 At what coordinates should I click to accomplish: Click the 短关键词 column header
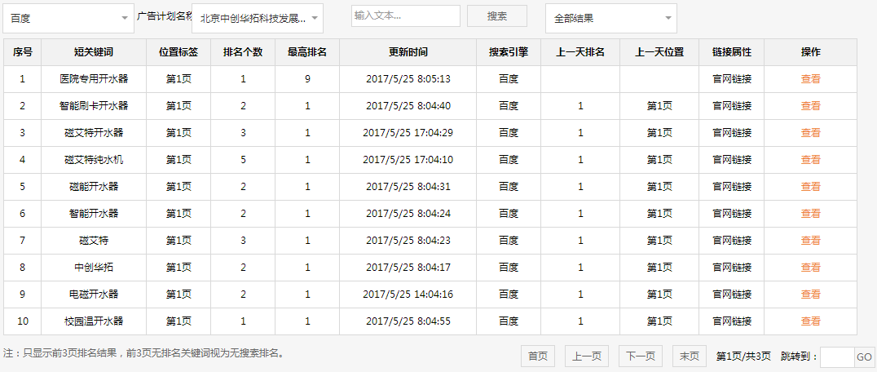pos(94,52)
